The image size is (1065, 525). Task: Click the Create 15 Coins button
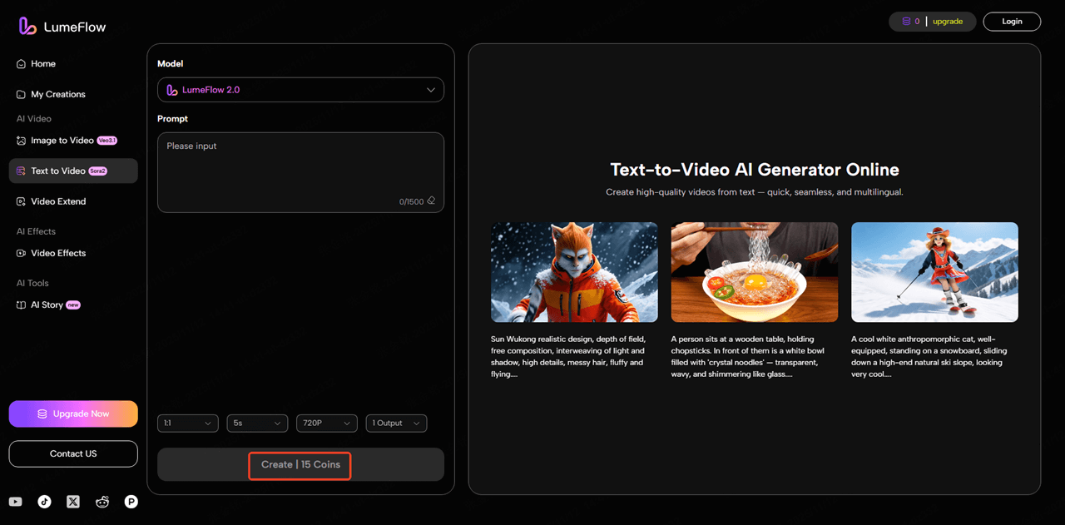[300, 465]
